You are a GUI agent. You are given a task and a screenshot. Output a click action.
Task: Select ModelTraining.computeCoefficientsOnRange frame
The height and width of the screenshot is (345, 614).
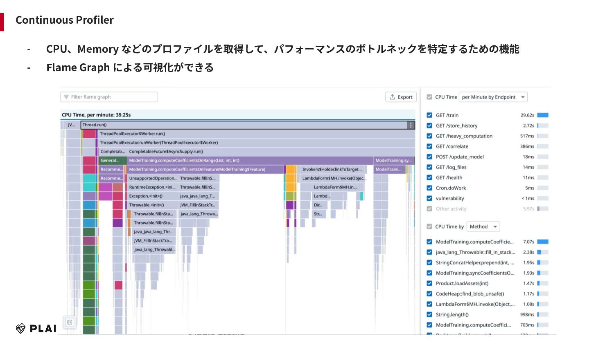(x=250, y=161)
